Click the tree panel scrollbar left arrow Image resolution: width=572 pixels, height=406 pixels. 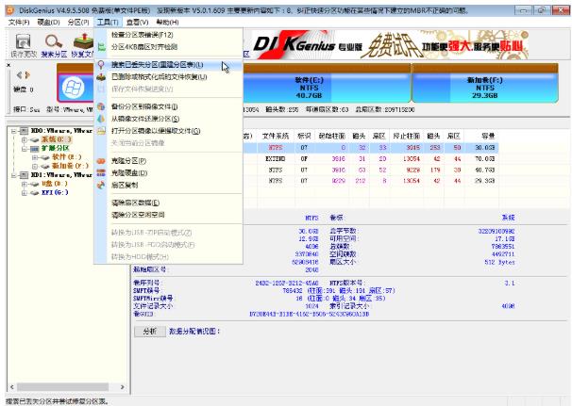[12, 387]
